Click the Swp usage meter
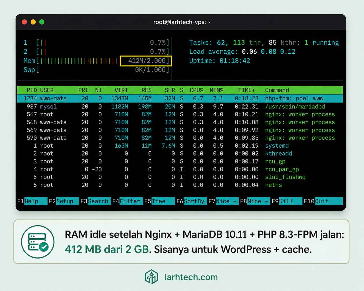 coord(96,70)
